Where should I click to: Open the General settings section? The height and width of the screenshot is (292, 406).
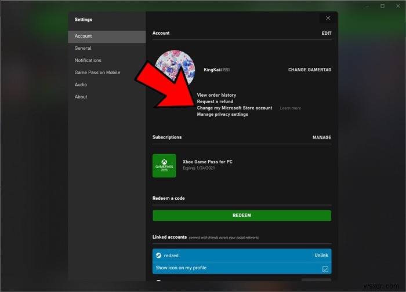pos(107,48)
